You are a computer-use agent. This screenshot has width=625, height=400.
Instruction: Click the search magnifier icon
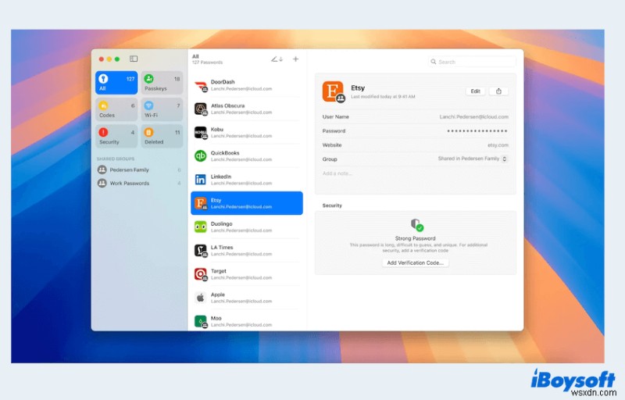pos(434,62)
